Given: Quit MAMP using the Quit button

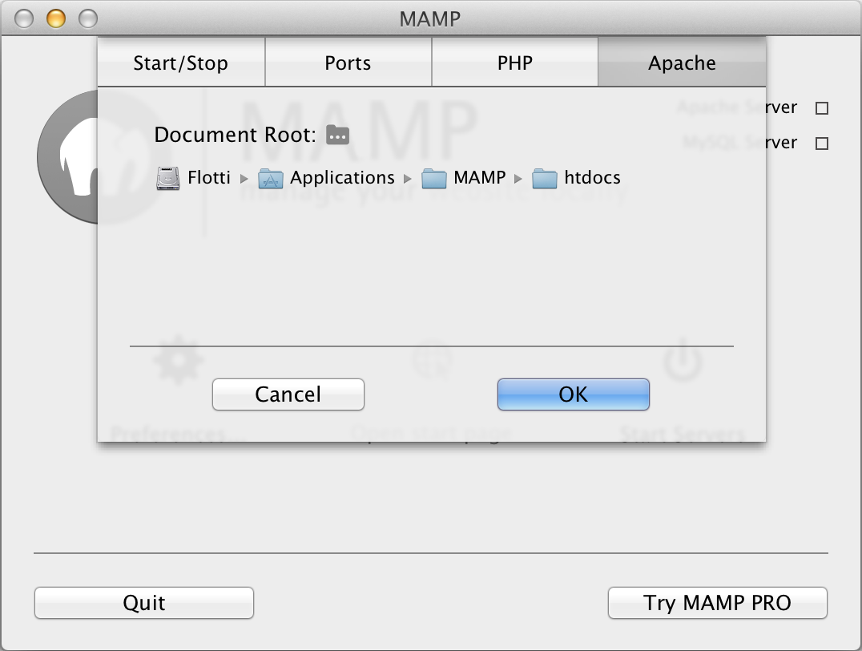Looking at the screenshot, I should [x=144, y=603].
